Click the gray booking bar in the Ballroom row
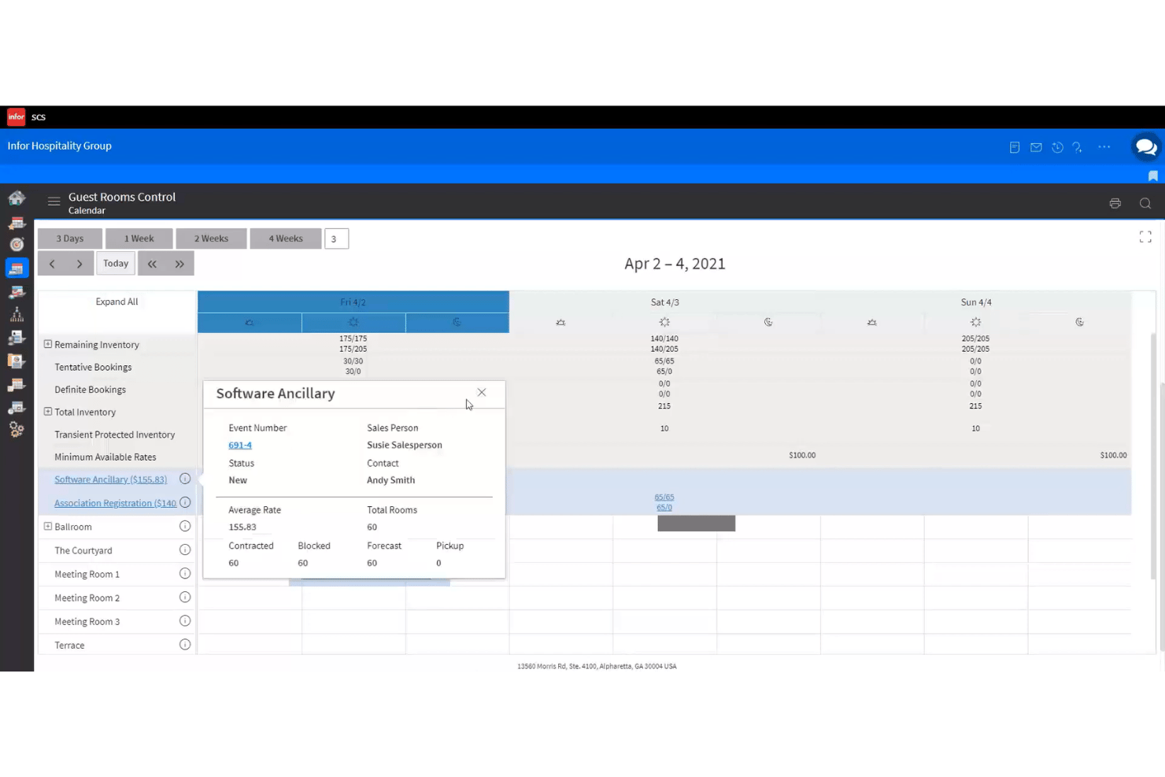 [697, 524]
